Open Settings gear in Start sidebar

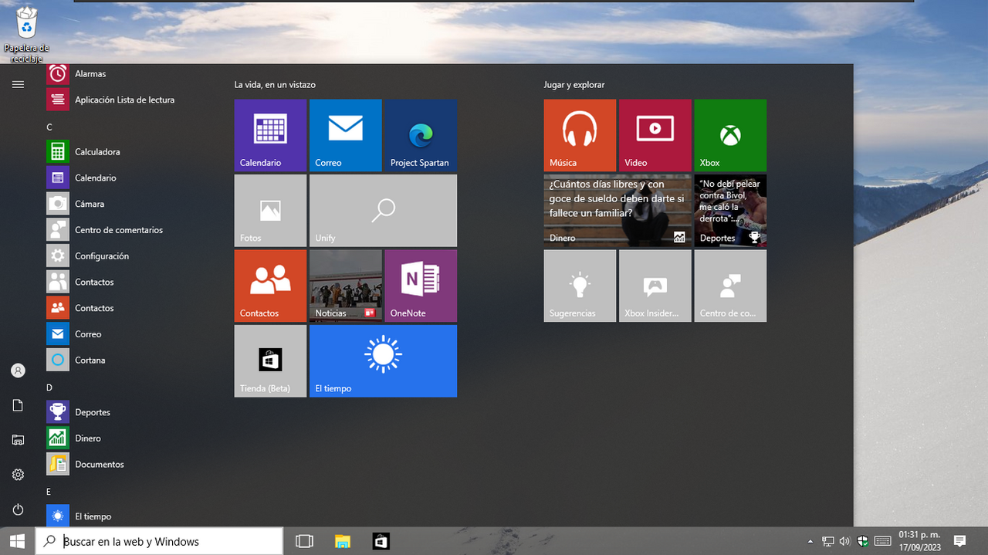pyautogui.click(x=18, y=475)
